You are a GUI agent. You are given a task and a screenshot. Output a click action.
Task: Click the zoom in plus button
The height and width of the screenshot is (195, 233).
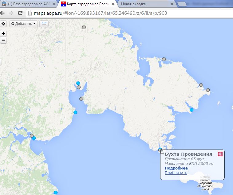click(x=3, y=33)
